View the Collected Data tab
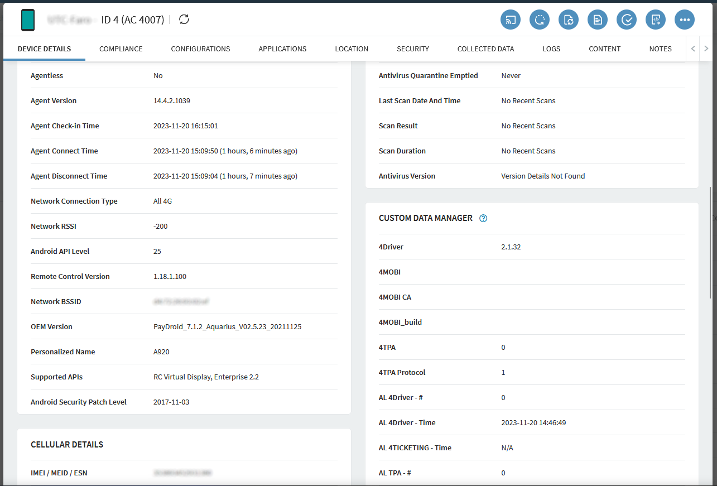 pos(485,49)
